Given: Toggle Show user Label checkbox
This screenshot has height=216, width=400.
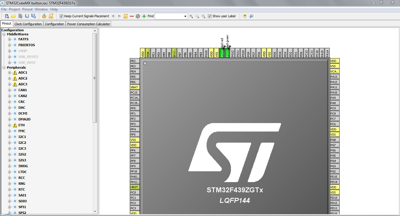Looking at the screenshot, I should click(x=210, y=16).
